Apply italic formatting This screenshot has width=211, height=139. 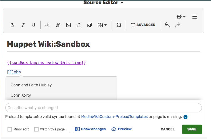[23, 25]
